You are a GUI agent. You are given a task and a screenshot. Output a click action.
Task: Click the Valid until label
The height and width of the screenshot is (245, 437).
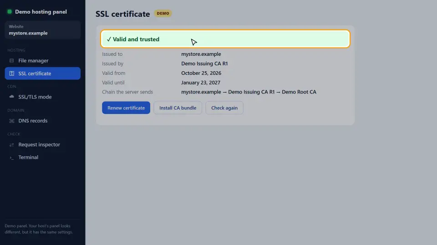coord(113,83)
